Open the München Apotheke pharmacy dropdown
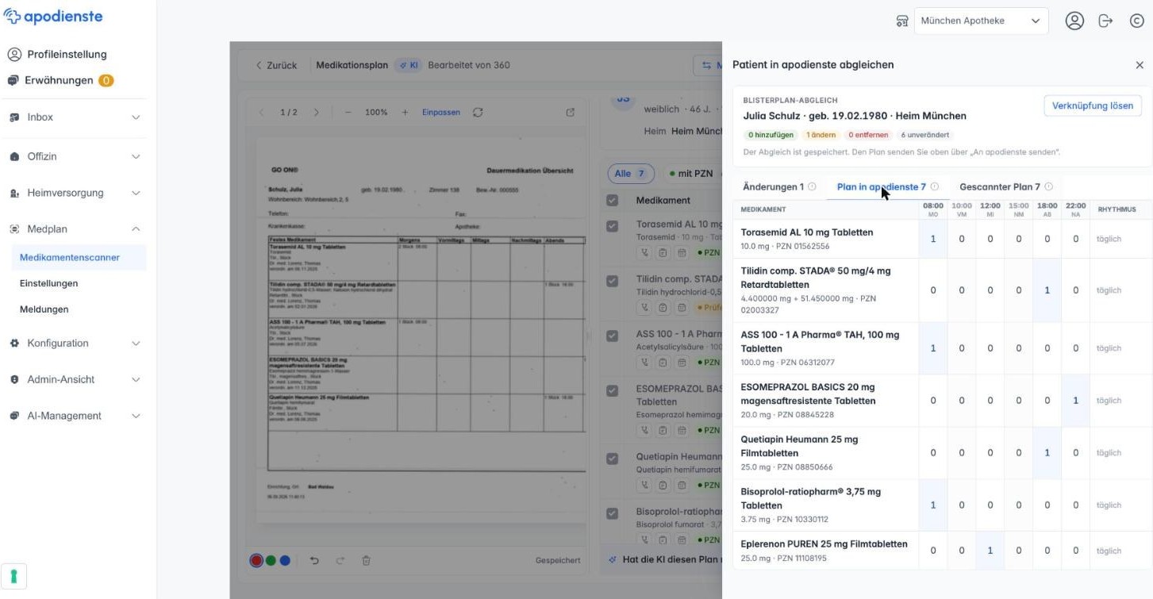Screen dimensions: 1153x599 click(x=981, y=21)
